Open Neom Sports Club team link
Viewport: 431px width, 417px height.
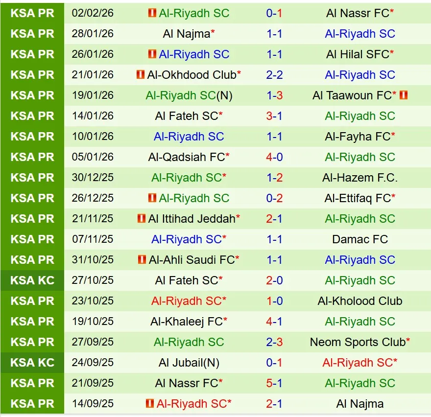[358, 342]
